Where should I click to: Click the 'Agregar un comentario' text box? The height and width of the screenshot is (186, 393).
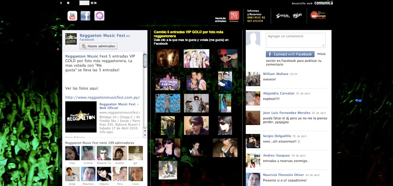click(296, 40)
